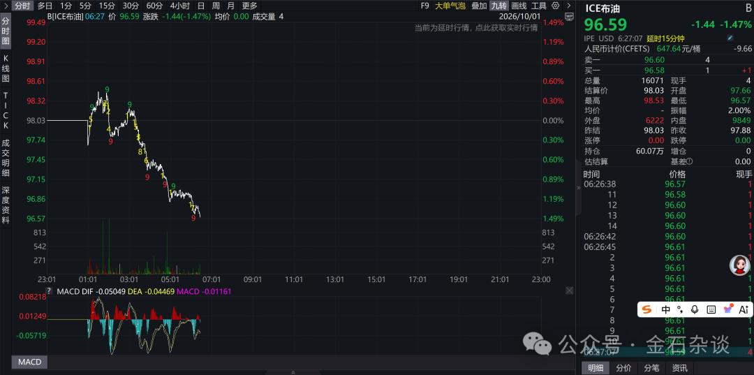Click the 人民币计价(CFETS) label

[x=616, y=49]
